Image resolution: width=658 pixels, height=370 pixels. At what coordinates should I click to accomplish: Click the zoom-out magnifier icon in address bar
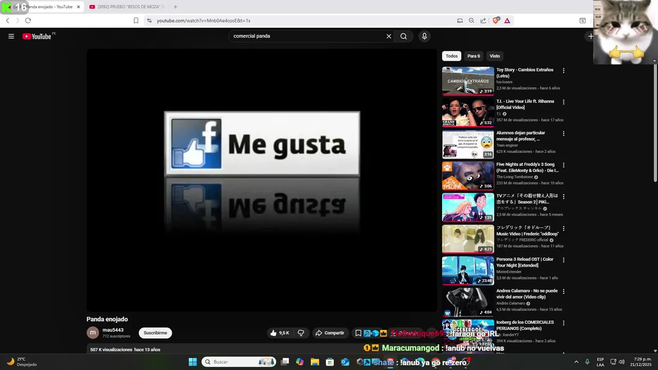[x=471, y=21]
